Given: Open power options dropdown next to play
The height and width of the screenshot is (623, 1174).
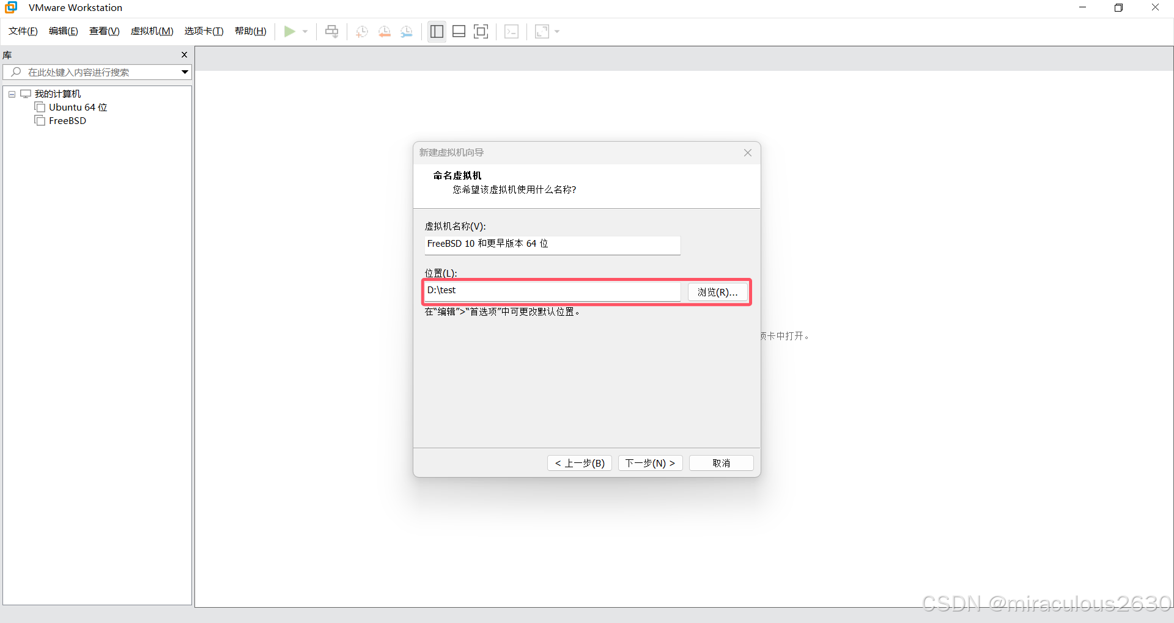Looking at the screenshot, I should point(305,31).
